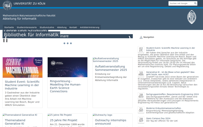The image size is (203, 127).
Task: Select the second carousel dot
Action: (68, 43)
